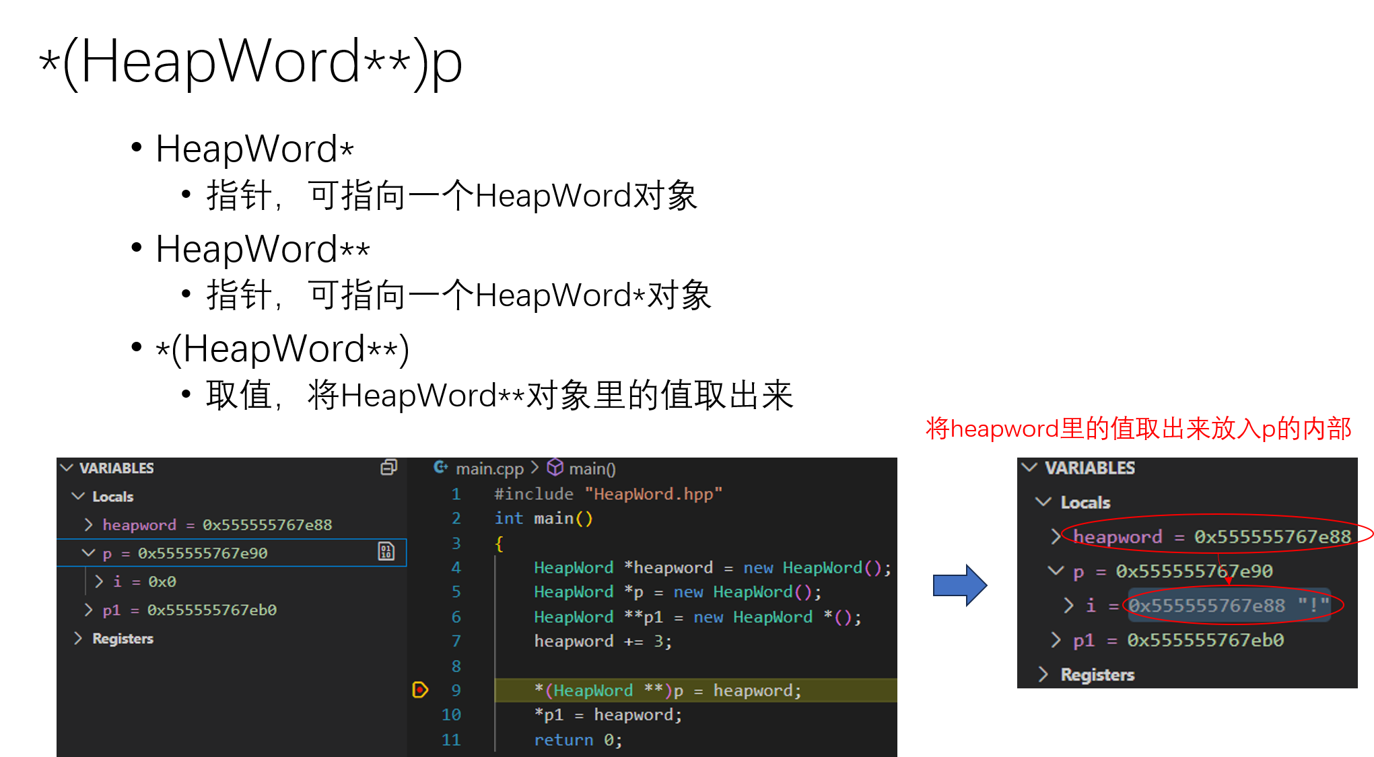Screen dimensions: 1374x757
Task: Collapse the left Locals group
Action: pyautogui.click(x=78, y=497)
